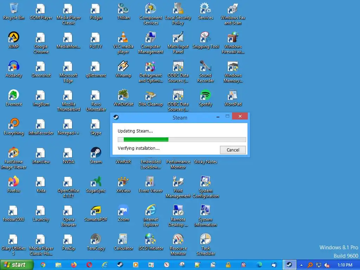360x270 pixels.
Task: Select the SugarSync desktop icon
Action: [96, 184]
